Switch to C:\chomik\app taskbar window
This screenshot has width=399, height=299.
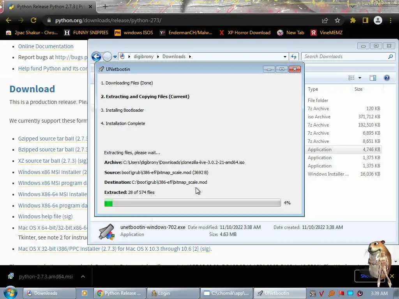click(x=226, y=293)
